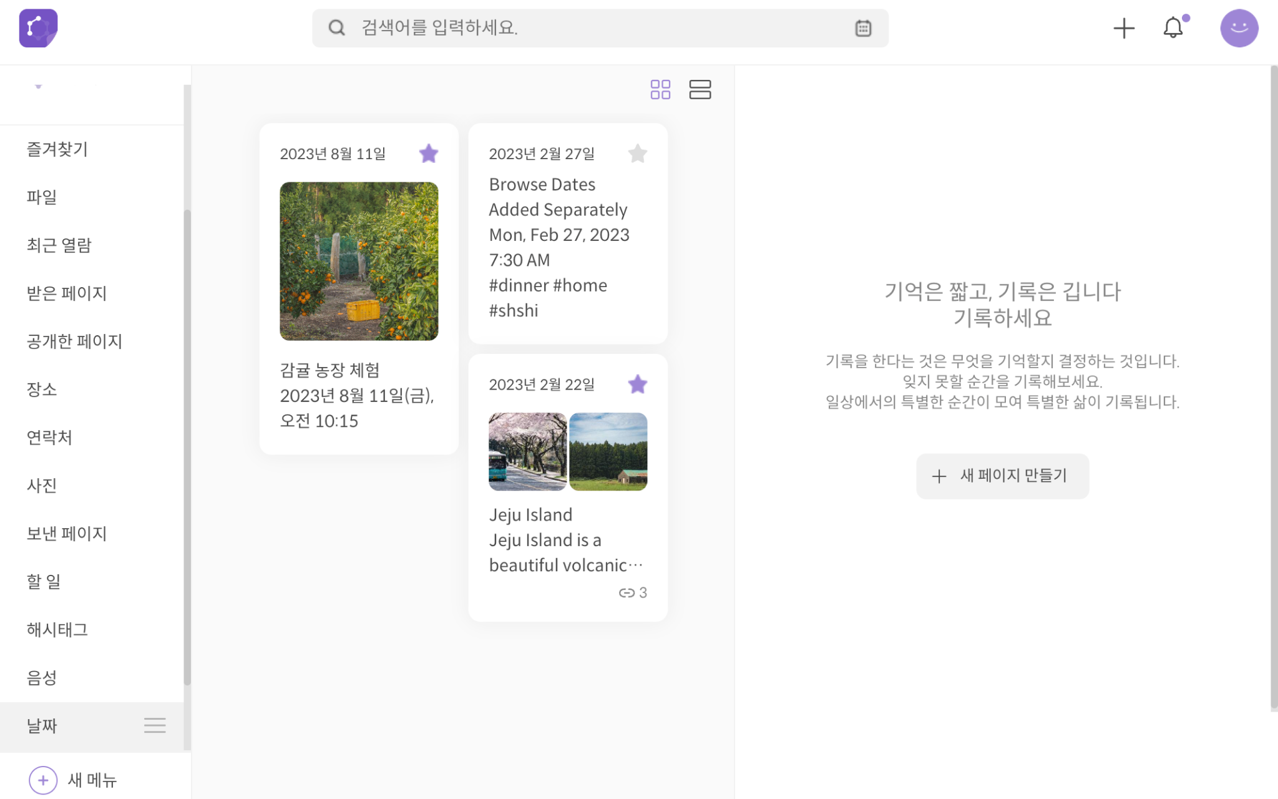Click the 2023년 8월 11일 date label
1278x799 pixels.
(333, 154)
